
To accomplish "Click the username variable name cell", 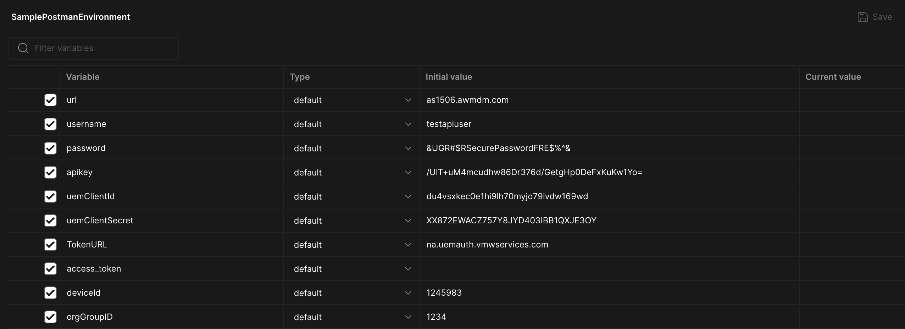I will click(x=172, y=124).
